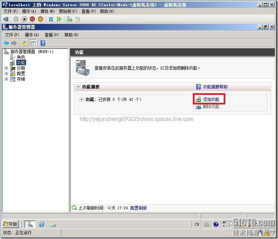The height and width of the screenshot is (239, 278).
Task: Open Server Manager 查看(V) menu
Action: (52, 35)
